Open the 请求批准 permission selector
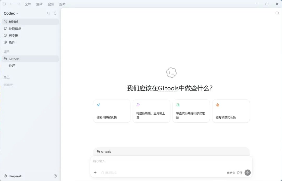The height and width of the screenshot is (181, 282). coord(109,173)
